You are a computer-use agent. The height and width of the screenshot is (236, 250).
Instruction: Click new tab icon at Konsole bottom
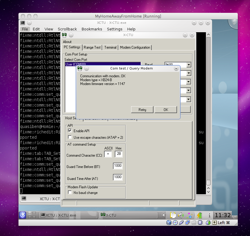pyautogui.click(x=24, y=198)
